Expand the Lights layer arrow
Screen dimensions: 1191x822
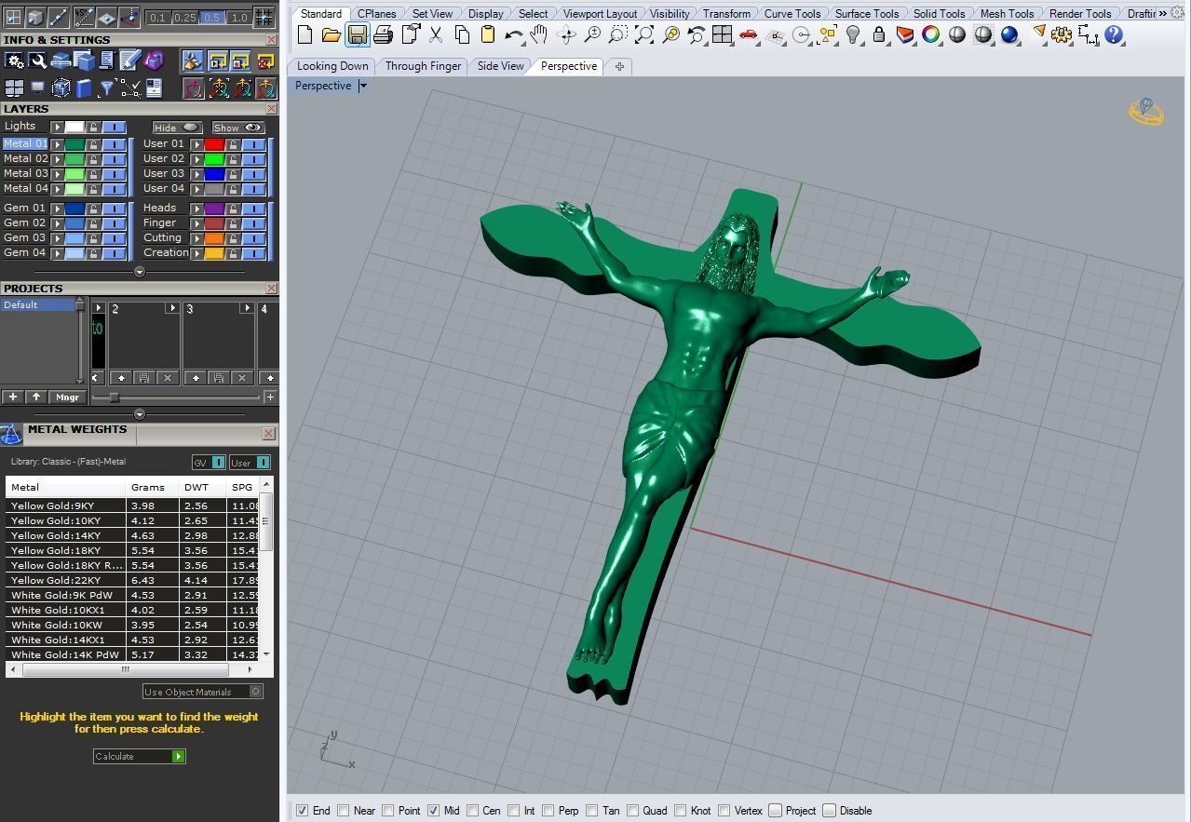pyautogui.click(x=57, y=127)
